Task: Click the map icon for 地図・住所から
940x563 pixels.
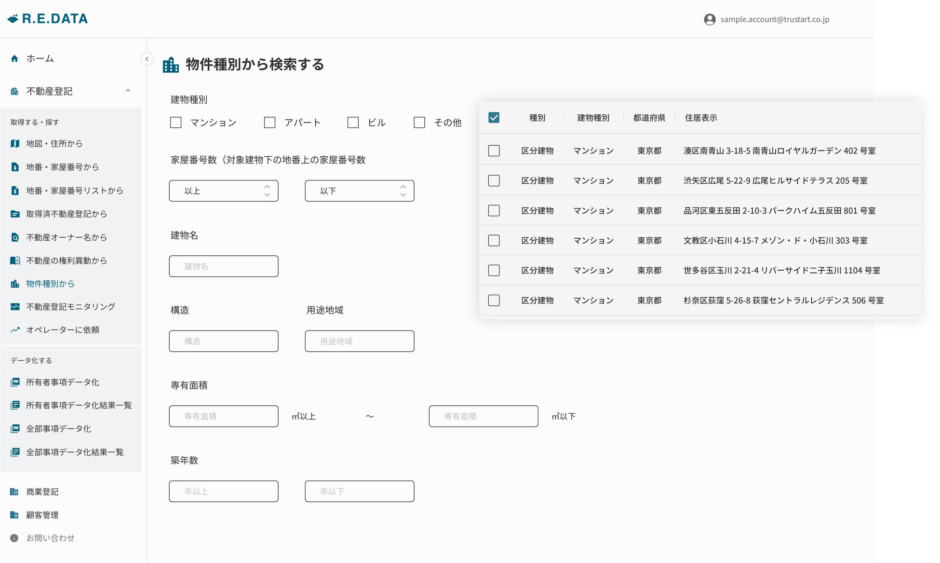Action: pos(15,143)
